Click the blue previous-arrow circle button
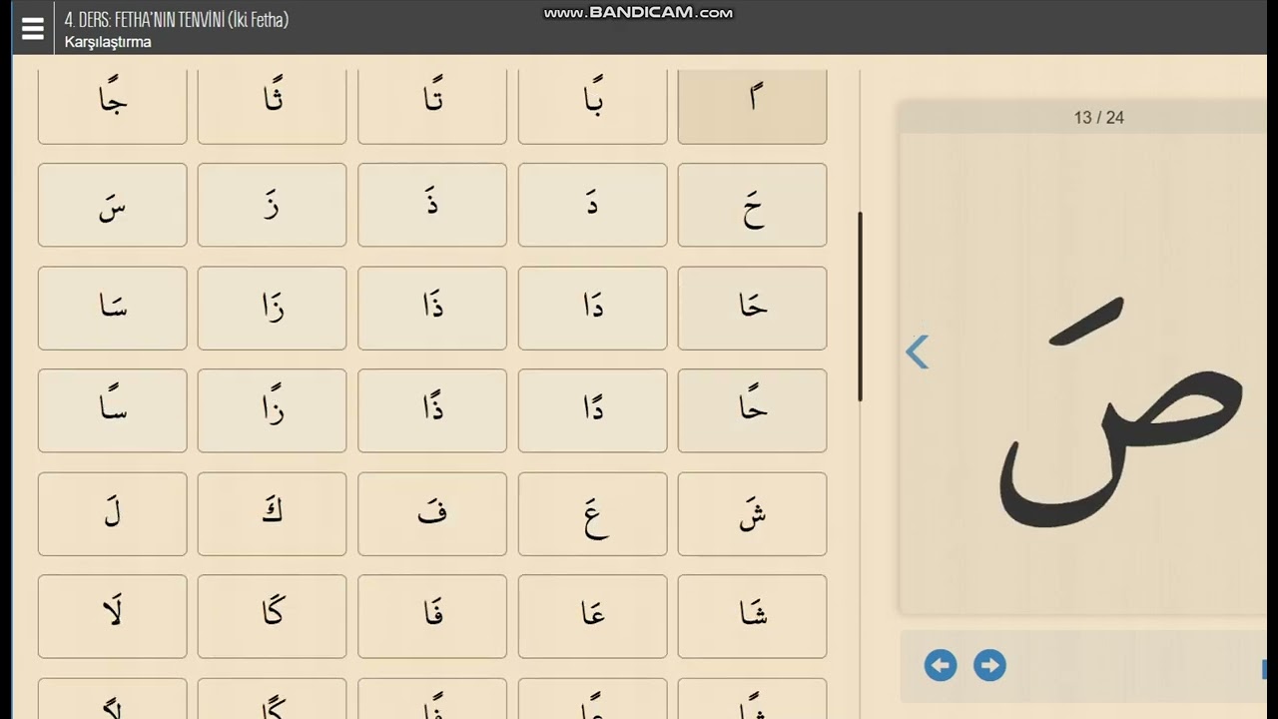 [941, 665]
